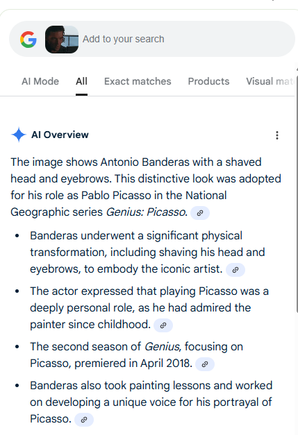298x435 pixels.
Task: Click the italic 'Genius: Picasso' title
Action: 146,212
